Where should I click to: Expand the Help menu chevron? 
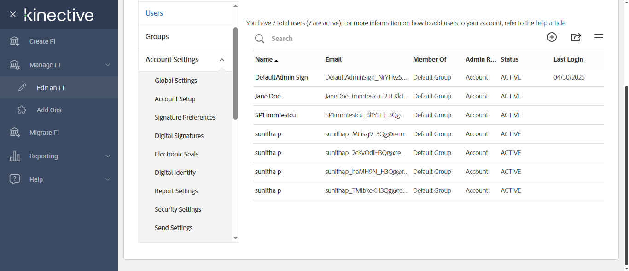(108, 179)
